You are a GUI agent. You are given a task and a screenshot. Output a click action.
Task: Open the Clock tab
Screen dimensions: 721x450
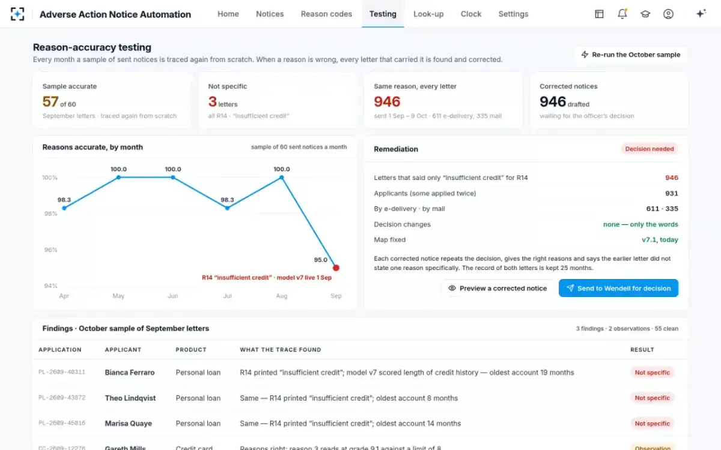click(471, 14)
